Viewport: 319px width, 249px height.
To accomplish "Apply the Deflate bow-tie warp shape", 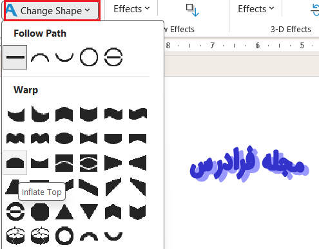I will tap(89, 138).
